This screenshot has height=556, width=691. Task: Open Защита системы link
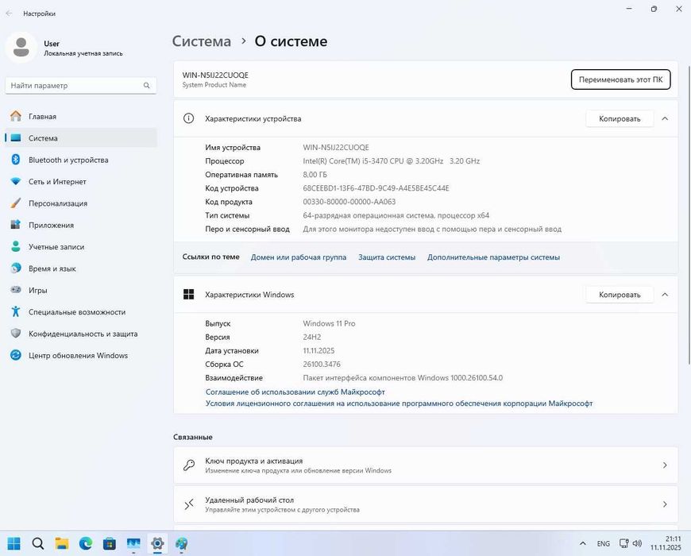pos(387,257)
